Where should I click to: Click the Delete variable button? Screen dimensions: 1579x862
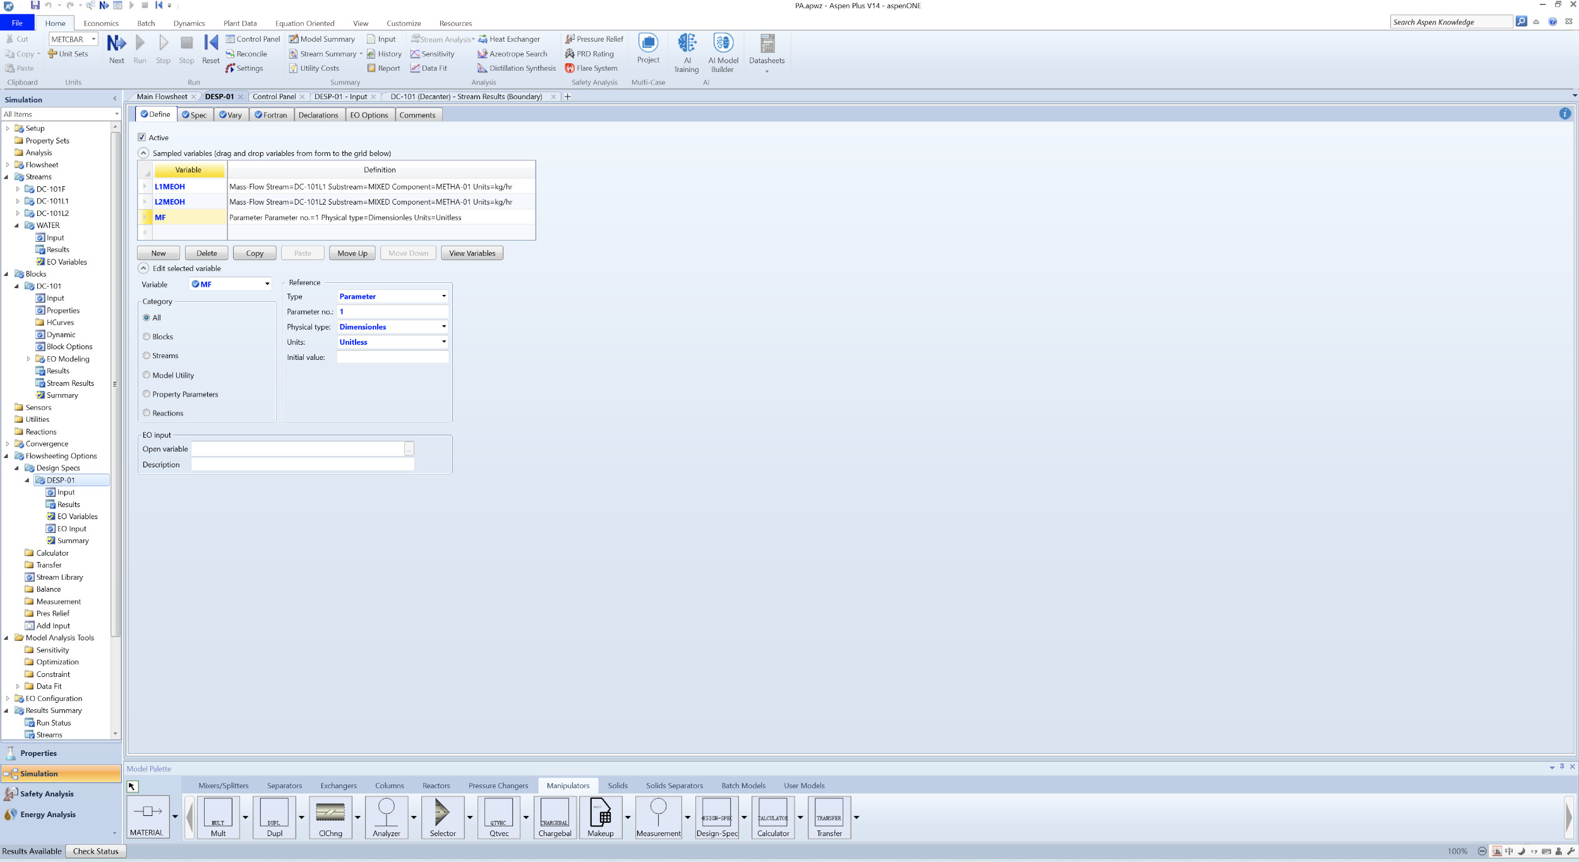coord(207,253)
